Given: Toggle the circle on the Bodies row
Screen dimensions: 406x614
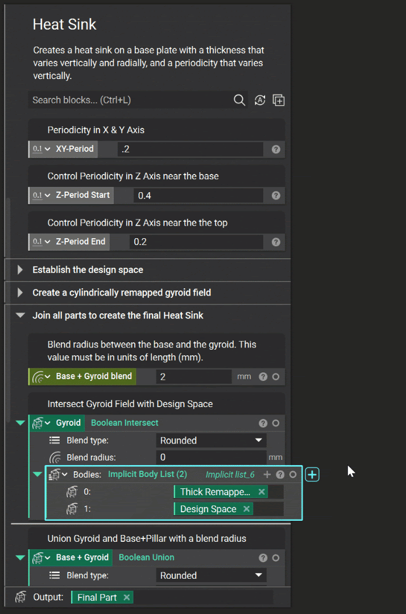Looking at the screenshot, I should (293, 475).
